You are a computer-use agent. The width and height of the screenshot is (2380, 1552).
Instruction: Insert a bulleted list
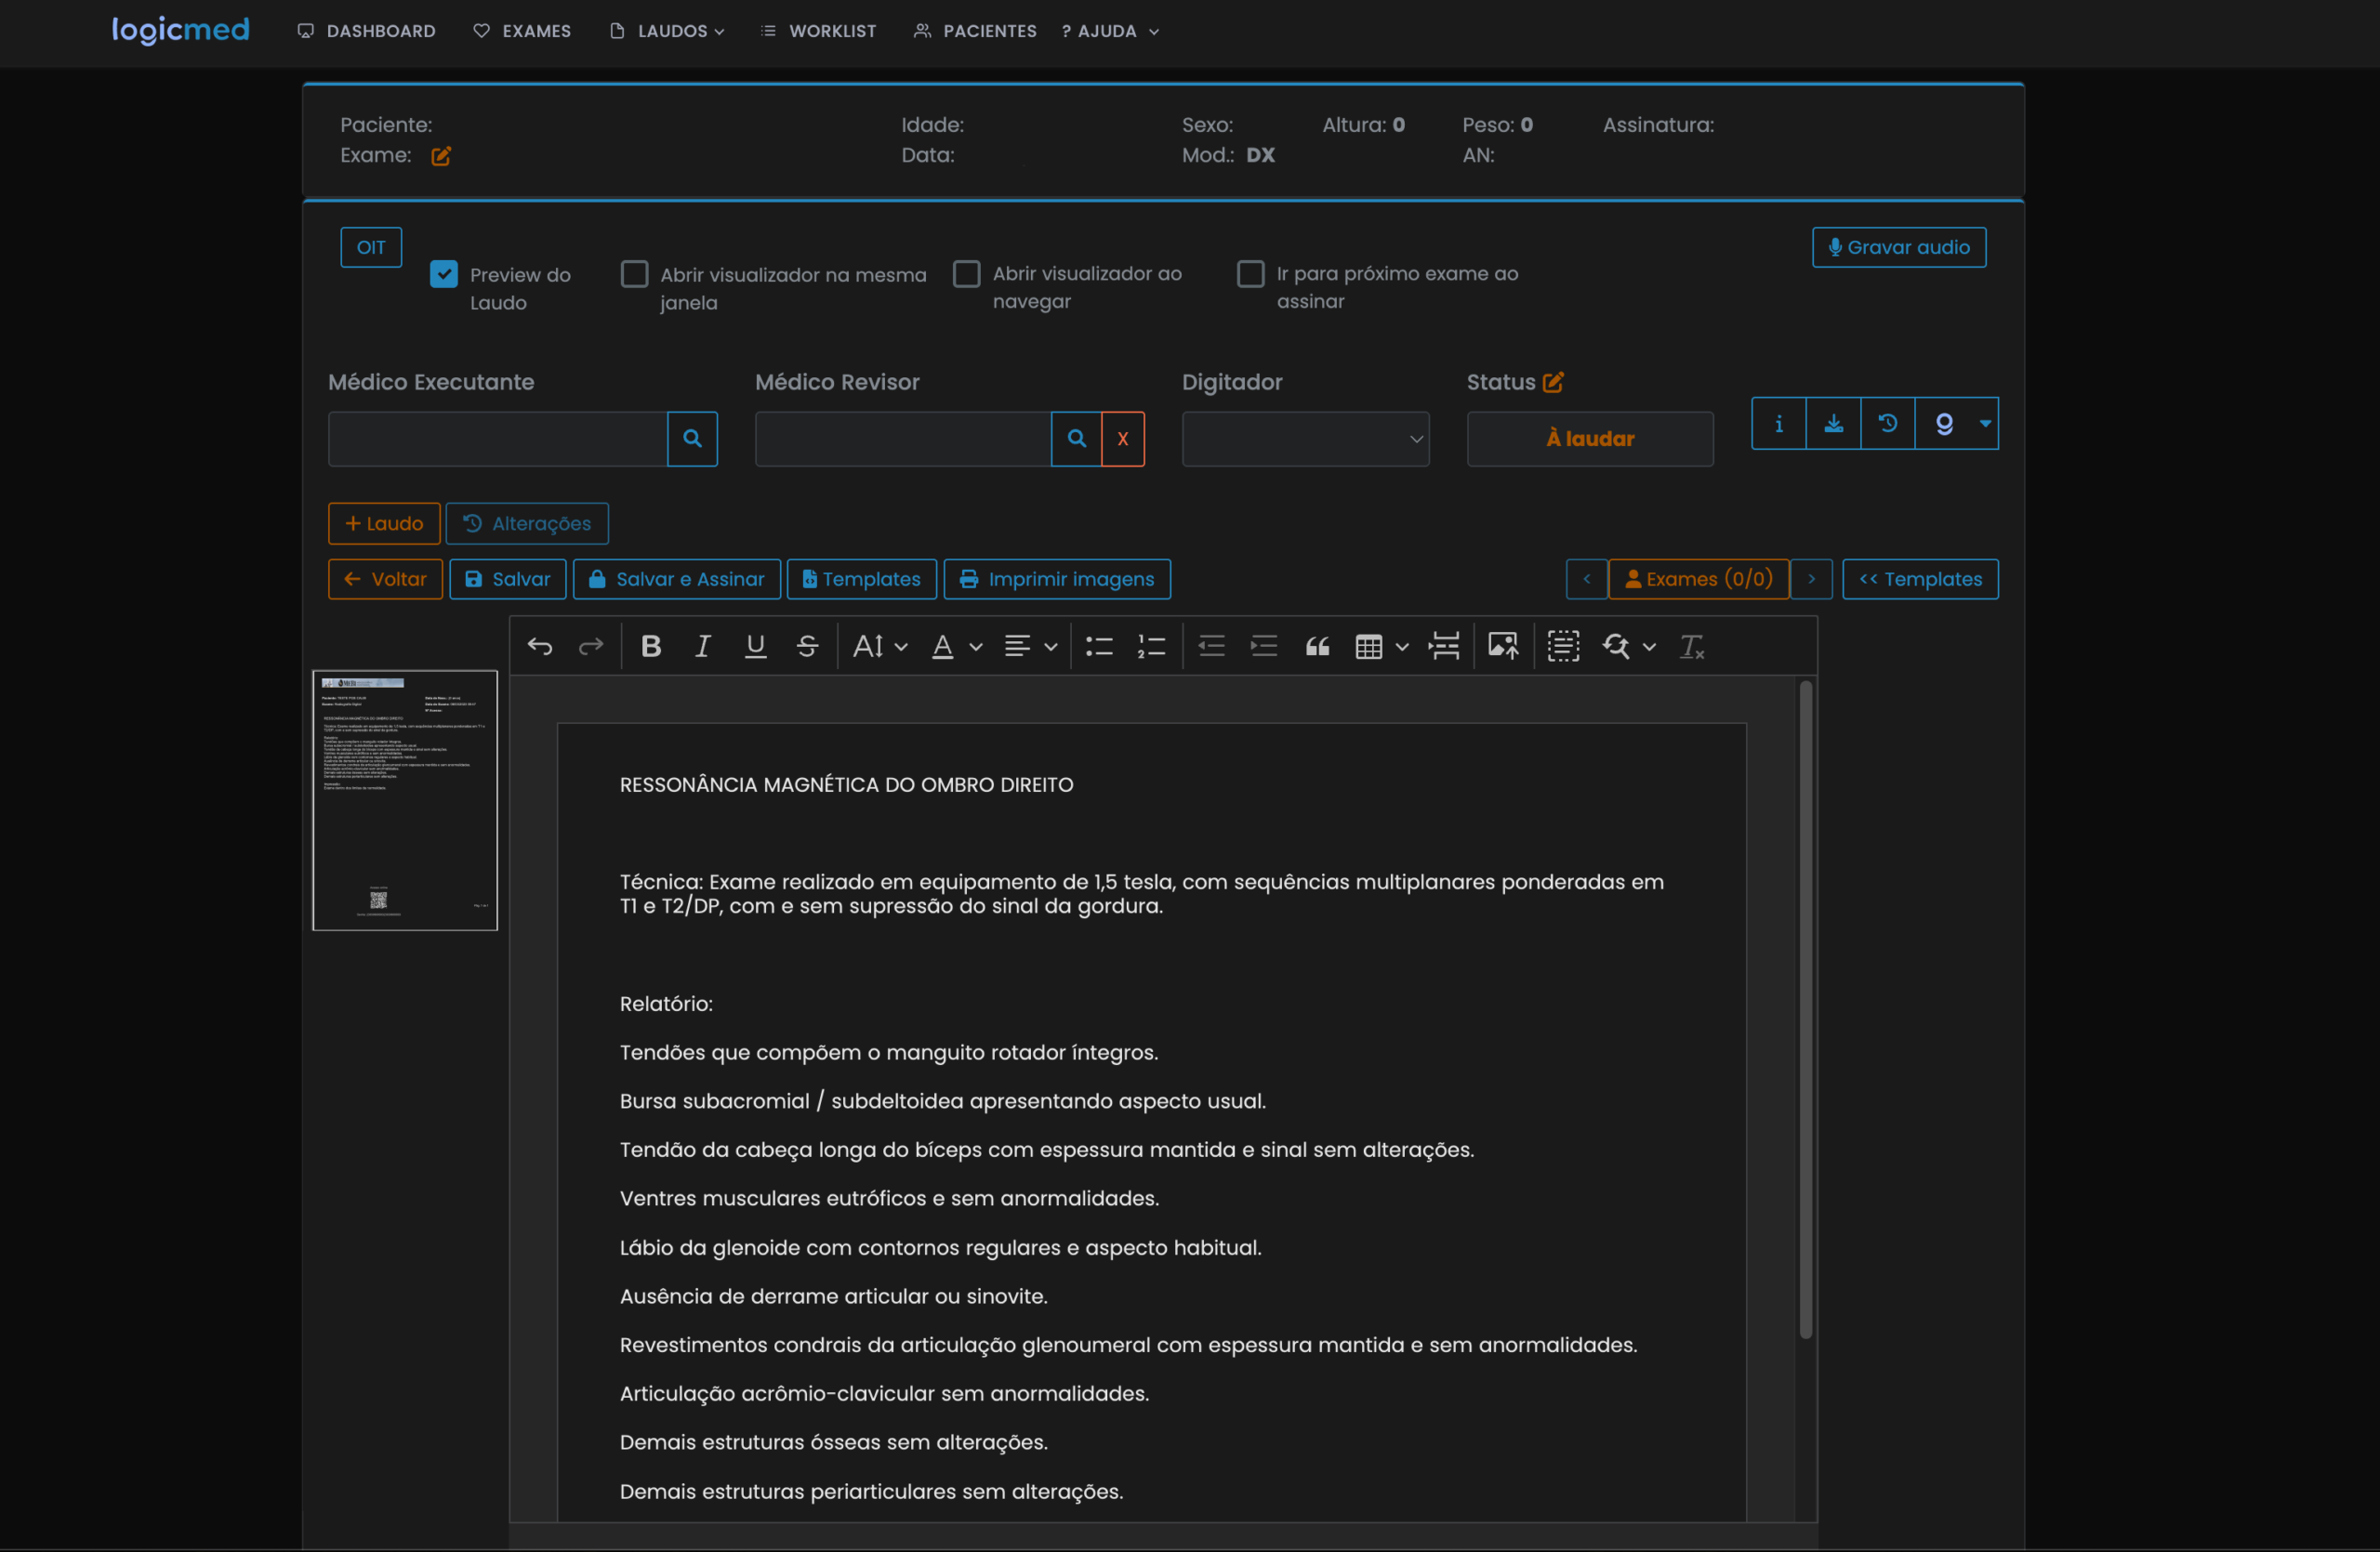[1099, 647]
